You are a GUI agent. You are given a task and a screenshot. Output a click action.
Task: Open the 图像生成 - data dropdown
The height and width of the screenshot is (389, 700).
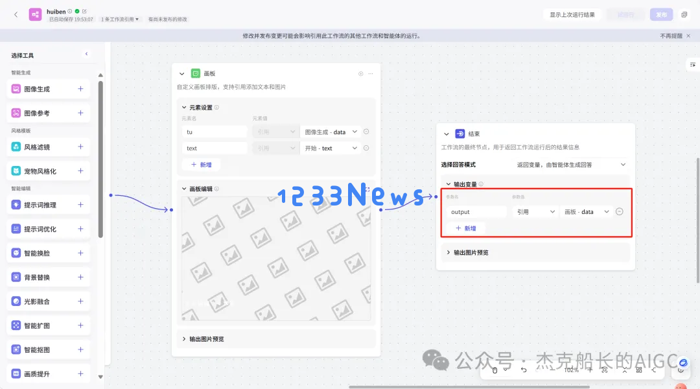click(x=331, y=132)
